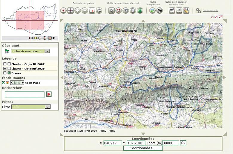The width and height of the screenshot is (233, 154).
Task: Choose the medium map size red arrow icon
Action: click(216, 17)
